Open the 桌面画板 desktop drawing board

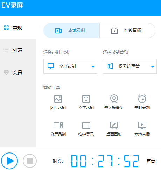(114, 129)
